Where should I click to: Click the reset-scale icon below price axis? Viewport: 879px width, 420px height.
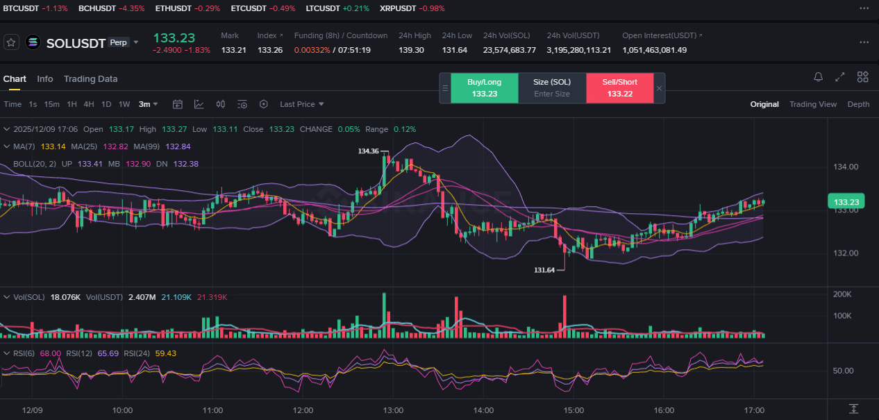[x=853, y=409]
